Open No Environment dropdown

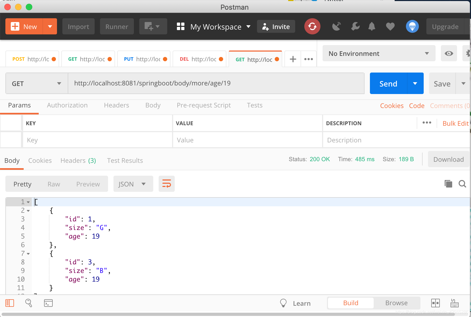[379, 53]
